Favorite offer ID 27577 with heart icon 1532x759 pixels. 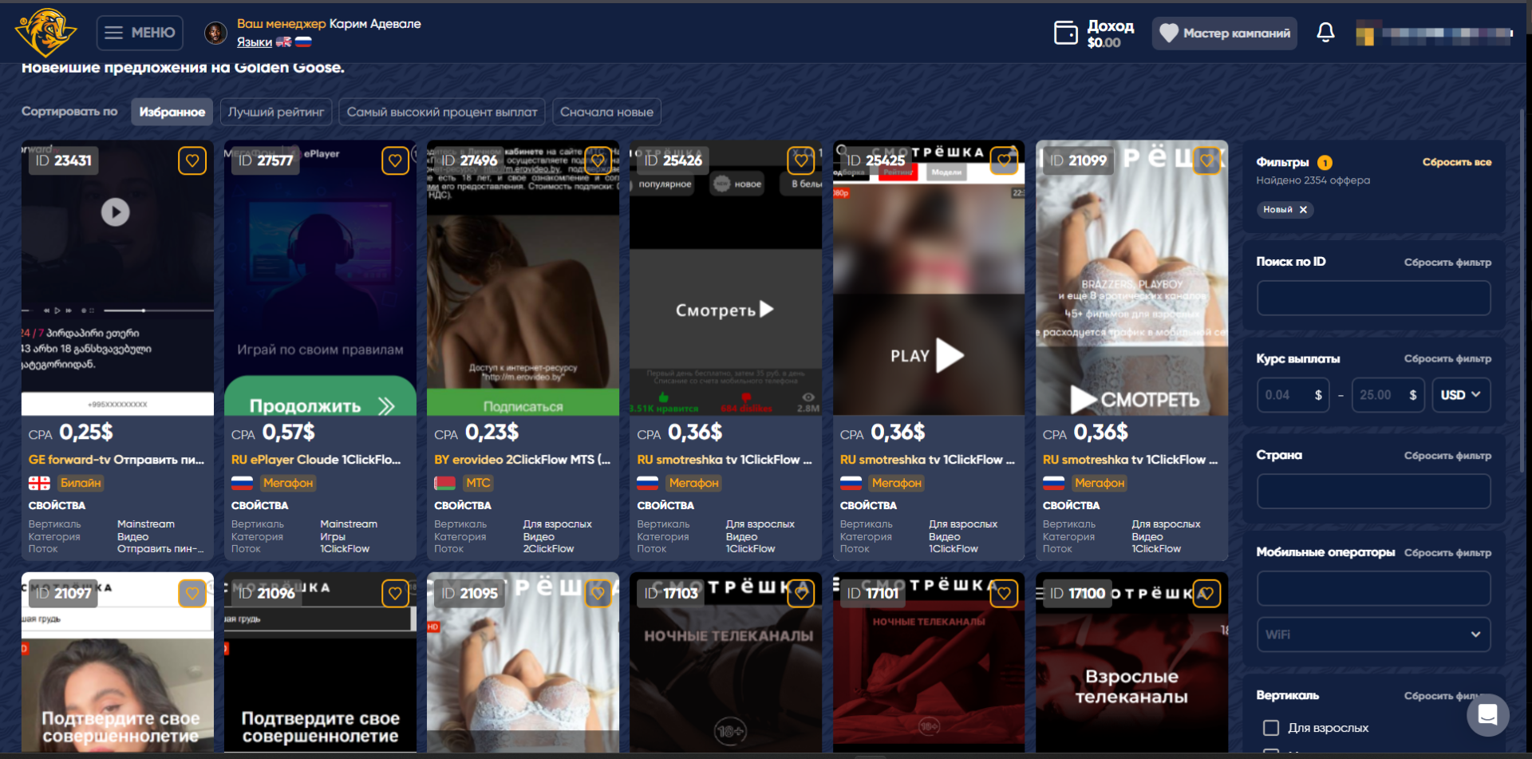[x=395, y=160]
